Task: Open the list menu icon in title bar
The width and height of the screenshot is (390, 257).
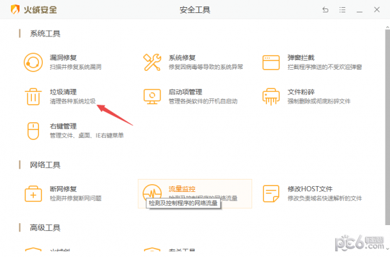Action: click(x=343, y=10)
